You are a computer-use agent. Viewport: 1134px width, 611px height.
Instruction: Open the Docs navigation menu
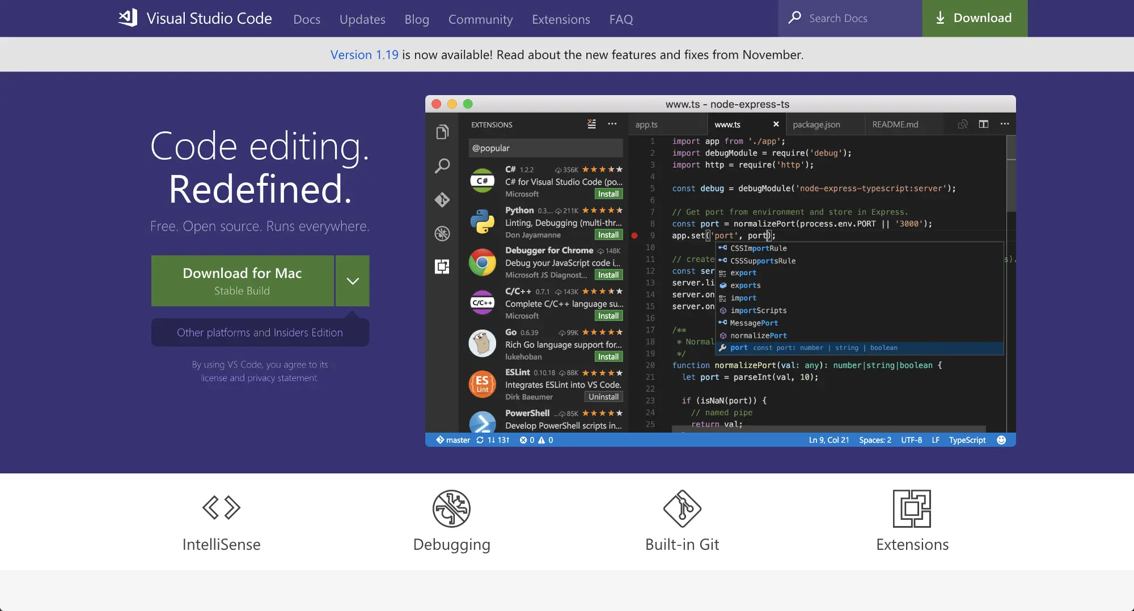point(307,19)
